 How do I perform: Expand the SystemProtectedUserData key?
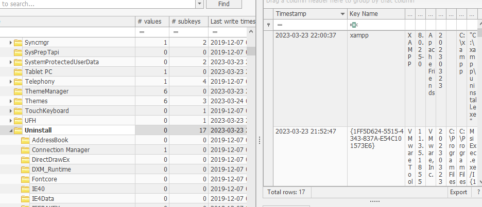pyautogui.click(x=11, y=62)
